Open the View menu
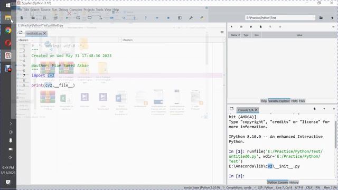The image size is (338, 190). point(108,9)
